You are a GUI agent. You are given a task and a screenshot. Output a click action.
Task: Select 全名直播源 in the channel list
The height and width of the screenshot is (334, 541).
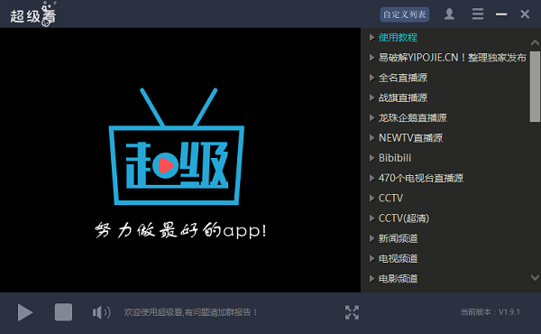pyautogui.click(x=403, y=78)
